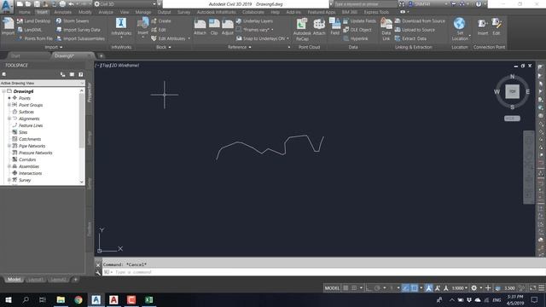This screenshot has height=307, width=546.
Task: Click Import Subassemblies
Action: click(x=80, y=38)
